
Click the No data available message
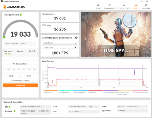(20, 64)
